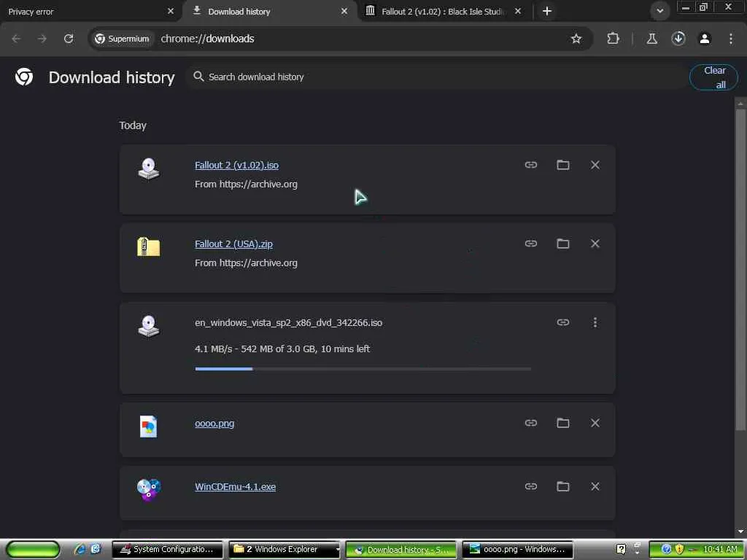Open the 2 Windows Explorer taskbar group
This screenshot has height=560, width=747.
click(285, 549)
